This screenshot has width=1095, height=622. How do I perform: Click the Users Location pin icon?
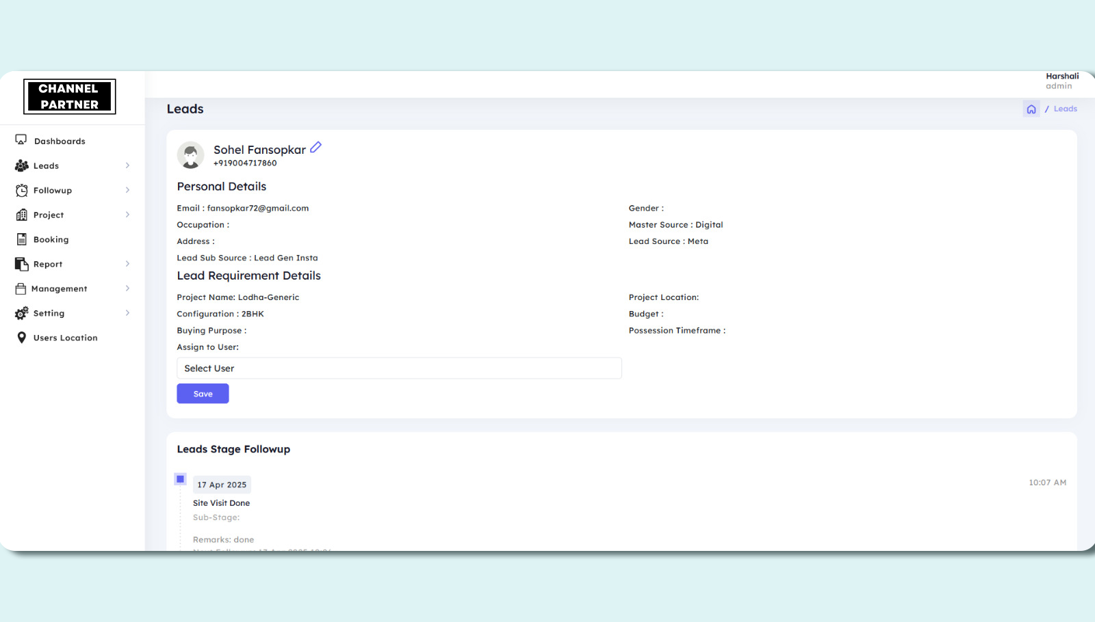pos(22,338)
